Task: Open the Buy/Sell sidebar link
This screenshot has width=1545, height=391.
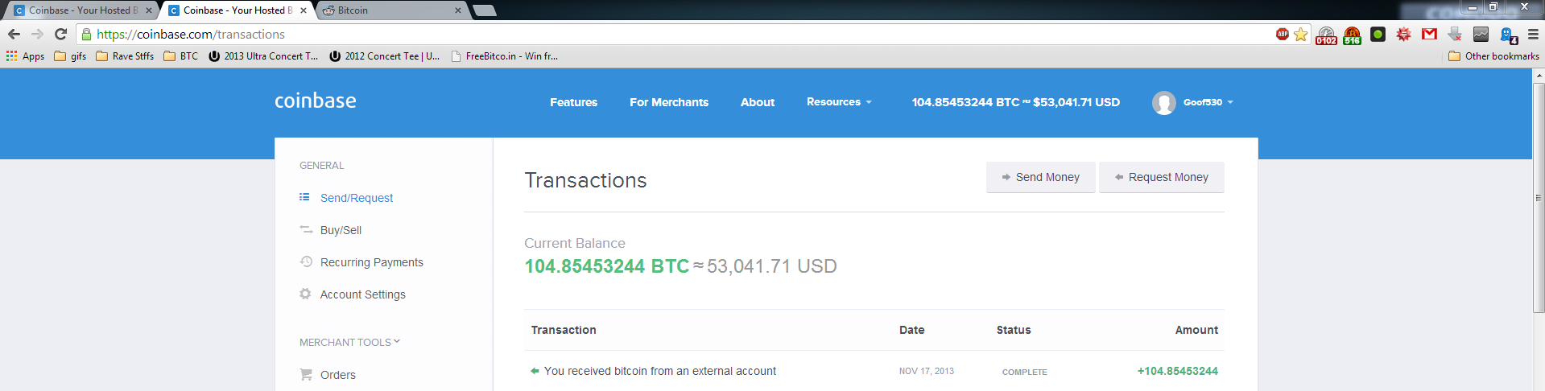Action: [341, 230]
